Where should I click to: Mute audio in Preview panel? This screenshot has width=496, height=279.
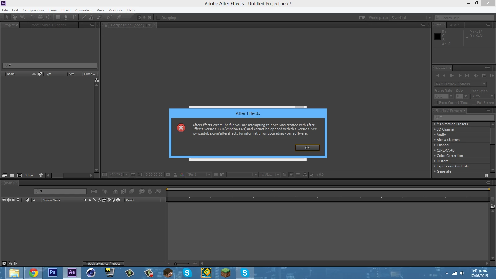476,75
